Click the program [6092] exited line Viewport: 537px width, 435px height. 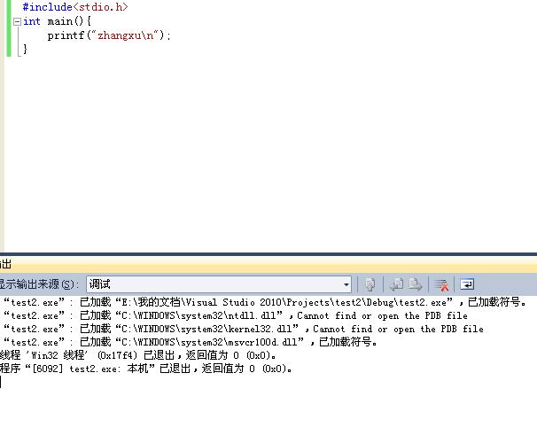point(146,369)
